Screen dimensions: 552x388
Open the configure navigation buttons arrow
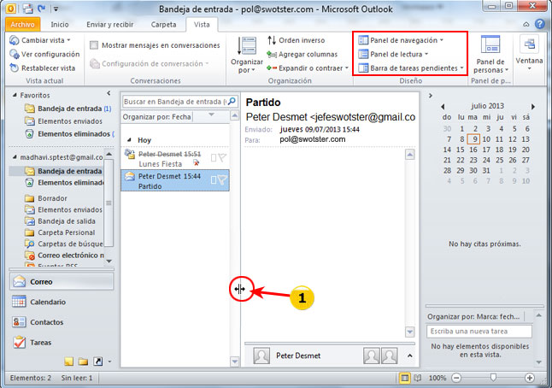pos(110,362)
